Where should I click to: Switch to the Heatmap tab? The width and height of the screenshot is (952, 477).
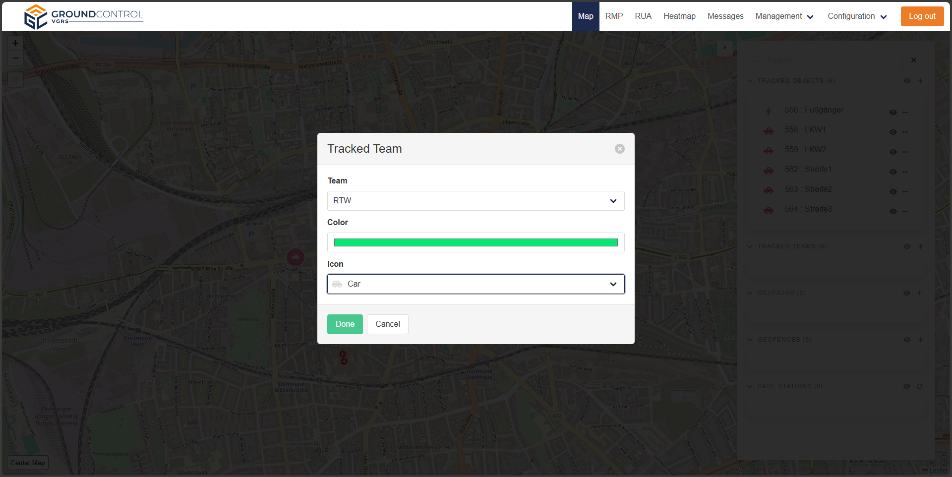(679, 16)
